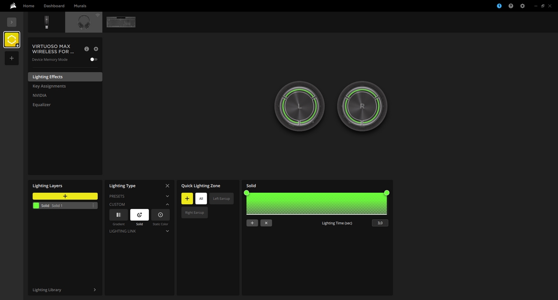Click the Quick Lighting Zone heading
Image resolution: width=558 pixels, height=300 pixels.
(201, 186)
